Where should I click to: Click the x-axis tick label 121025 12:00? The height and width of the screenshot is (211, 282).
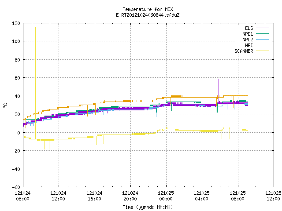(x=273, y=196)
